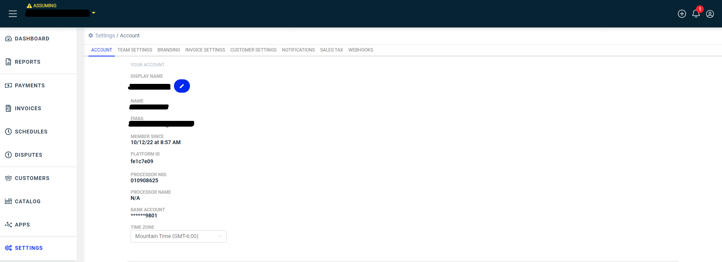Screen dimensions: 722x262
Task: Click the Time Zone chevron arrow
Action: tap(220, 236)
